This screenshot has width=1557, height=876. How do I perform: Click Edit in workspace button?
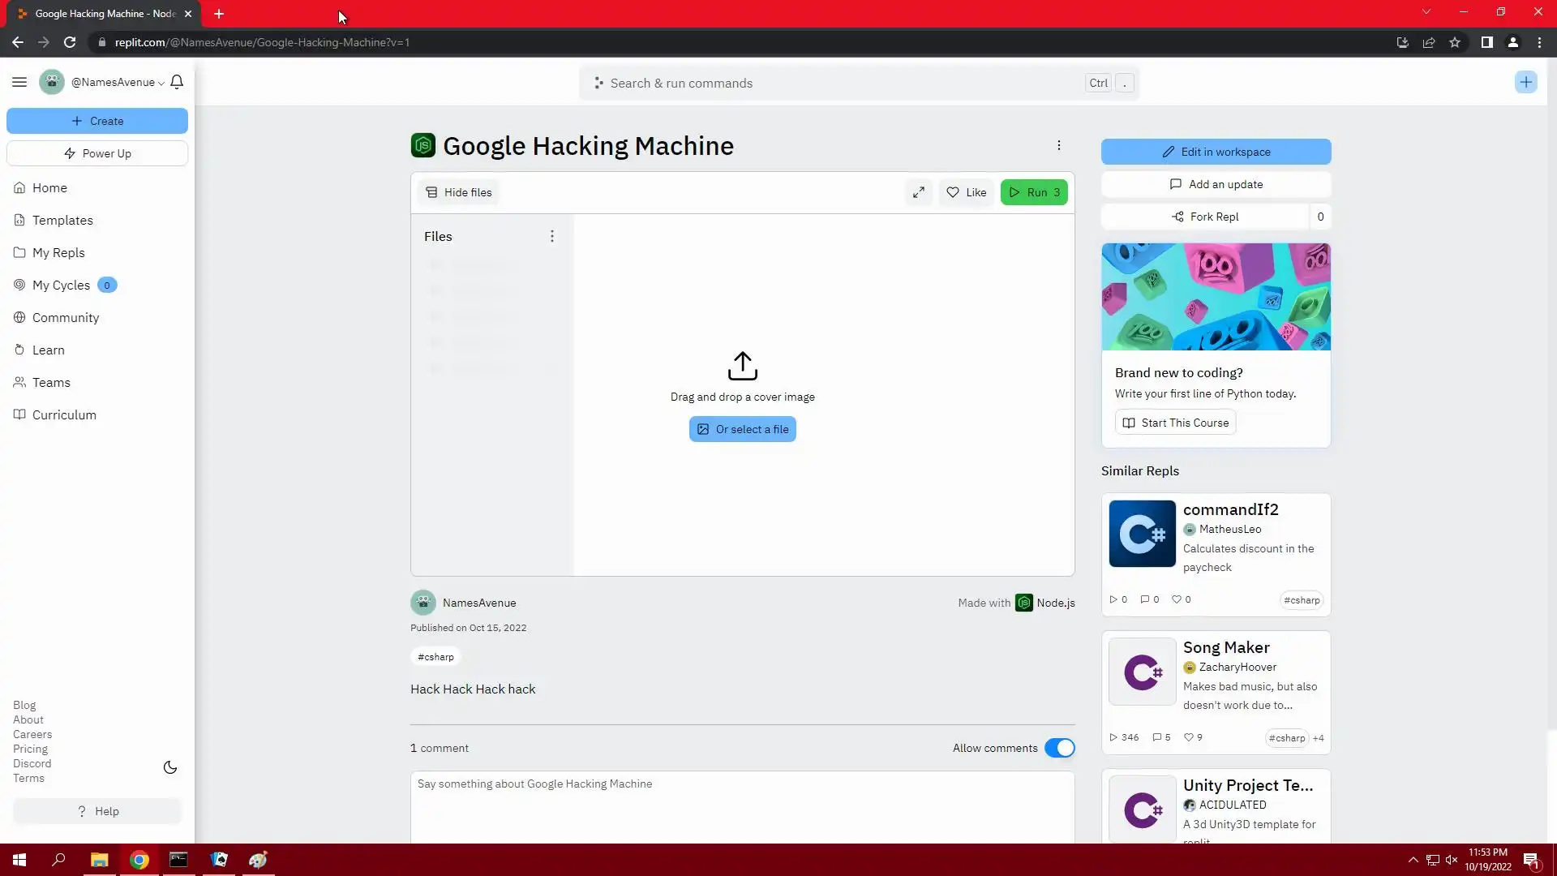[1216, 152]
